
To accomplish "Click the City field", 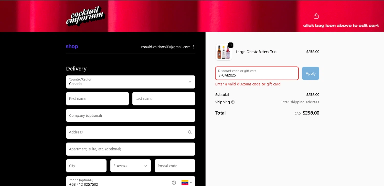I will (86, 166).
